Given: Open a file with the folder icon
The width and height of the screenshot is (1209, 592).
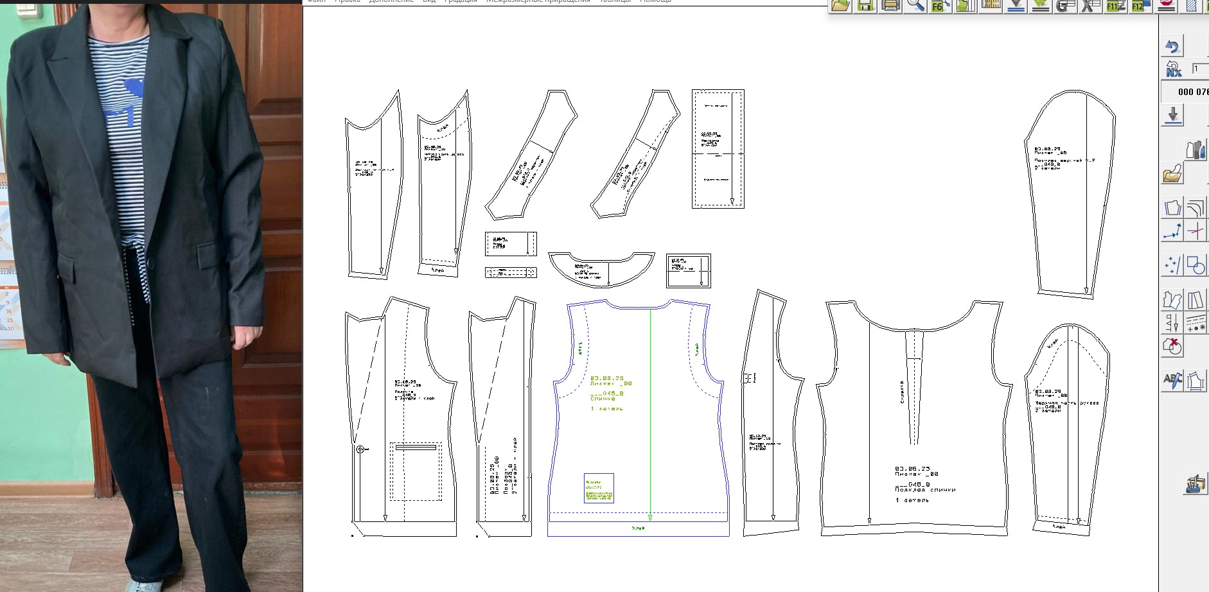Looking at the screenshot, I should [x=840, y=6].
